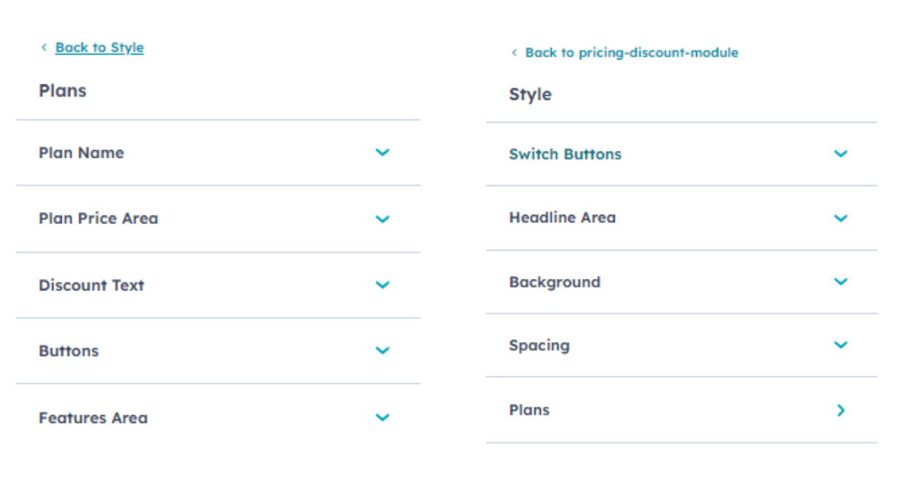Expand the Plan Price Area section
The width and height of the screenshot is (914, 480).
click(x=383, y=219)
